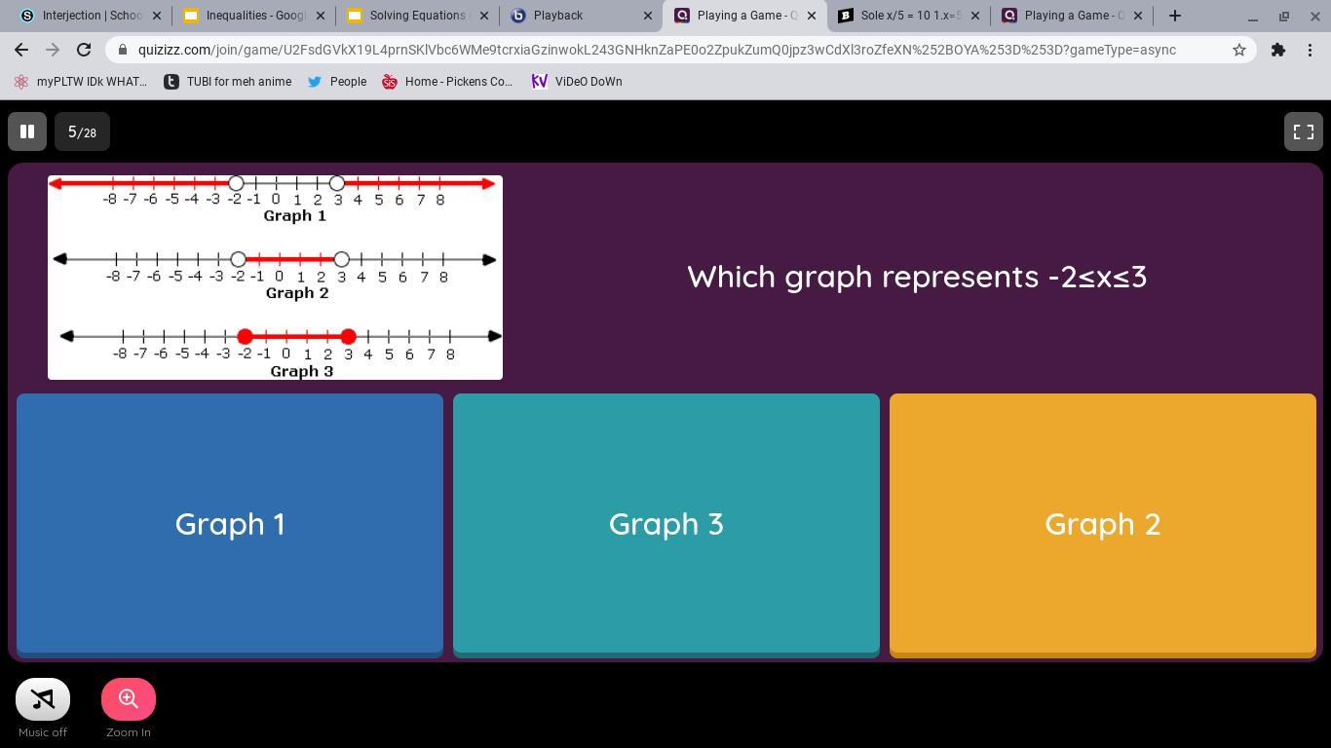Reload the current page
1331x748 pixels.
84,50
